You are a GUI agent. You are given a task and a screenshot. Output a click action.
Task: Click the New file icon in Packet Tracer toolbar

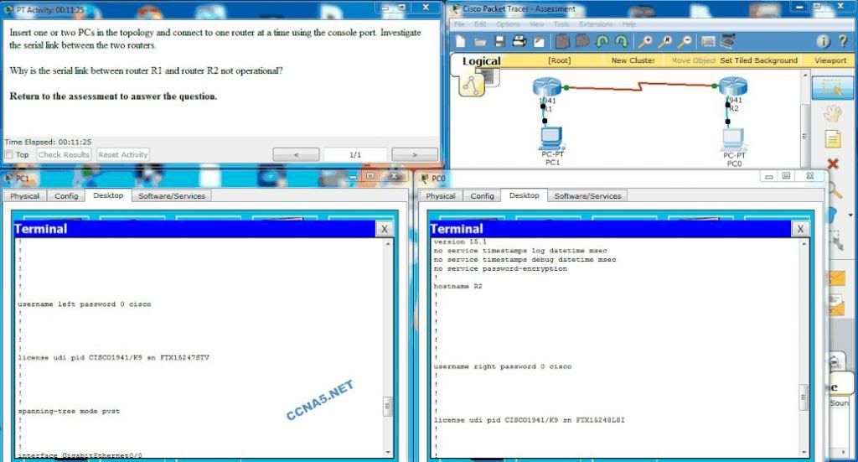coord(460,42)
